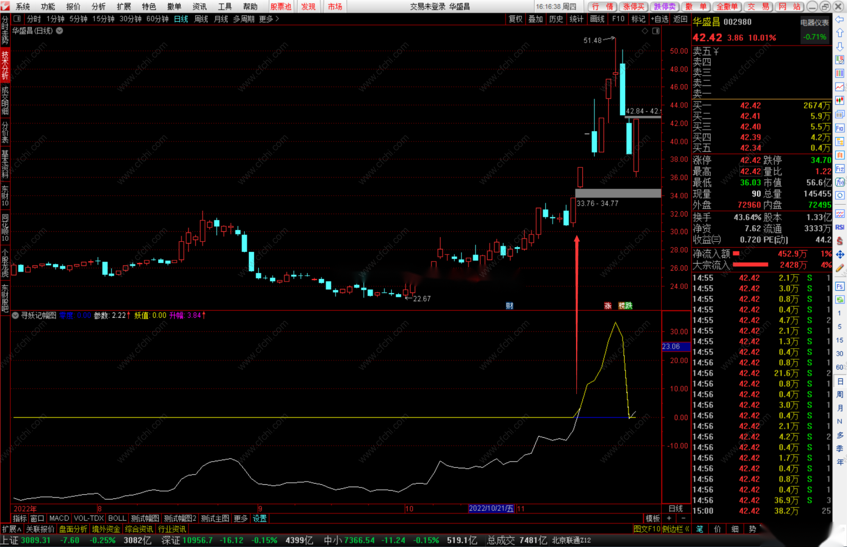This screenshot has width=847, height=547.
Task: Open the RSI indicator from right toolbar
Action: [x=839, y=228]
